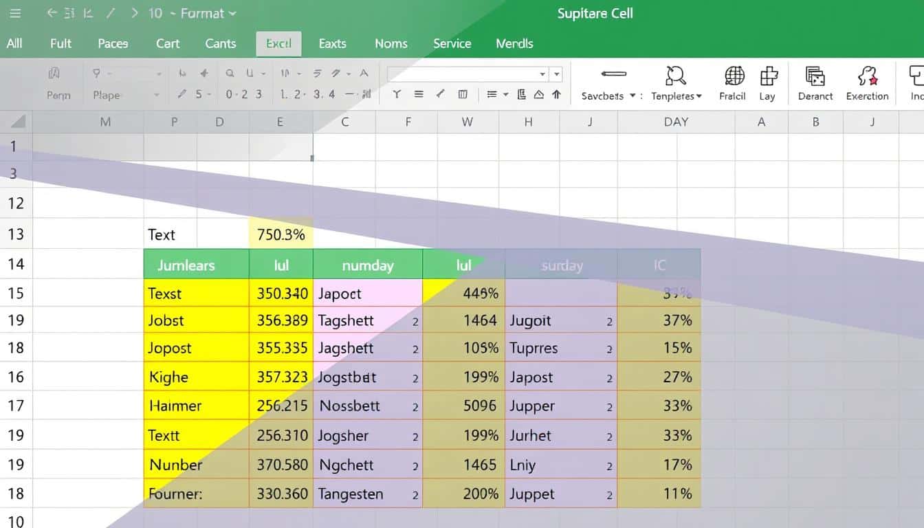This screenshot has width=924, height=528.
Task: Click the Fralcil globe icon
Action: 734,76
